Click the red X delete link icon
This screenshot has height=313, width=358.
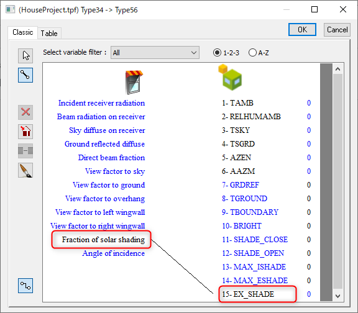pos(25,112)
